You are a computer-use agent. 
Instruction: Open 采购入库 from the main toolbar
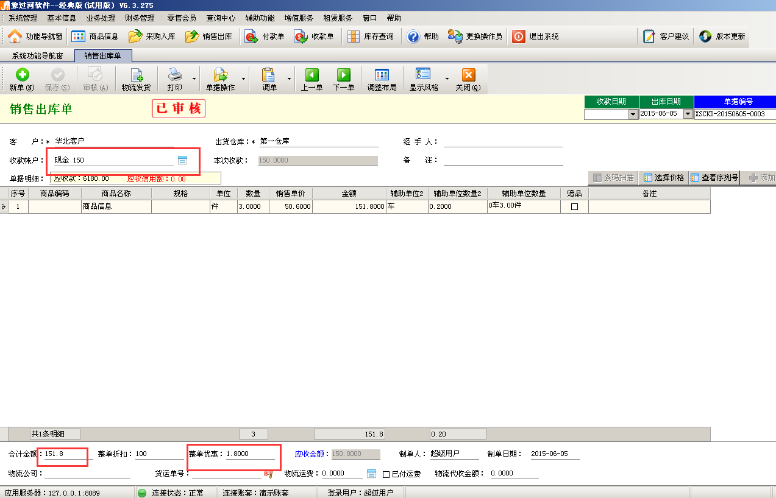click(152, 37)
